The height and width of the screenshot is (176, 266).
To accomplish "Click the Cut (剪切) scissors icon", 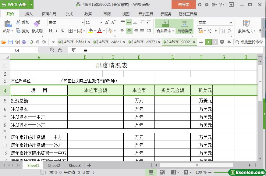I will [18, 22].
